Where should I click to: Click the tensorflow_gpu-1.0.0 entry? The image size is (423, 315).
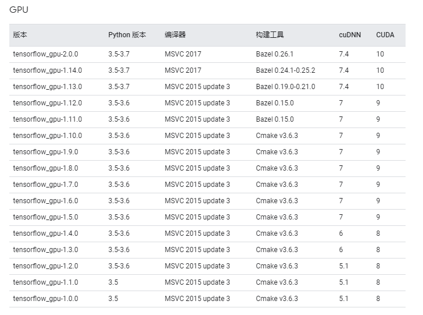tap(45, 299)
